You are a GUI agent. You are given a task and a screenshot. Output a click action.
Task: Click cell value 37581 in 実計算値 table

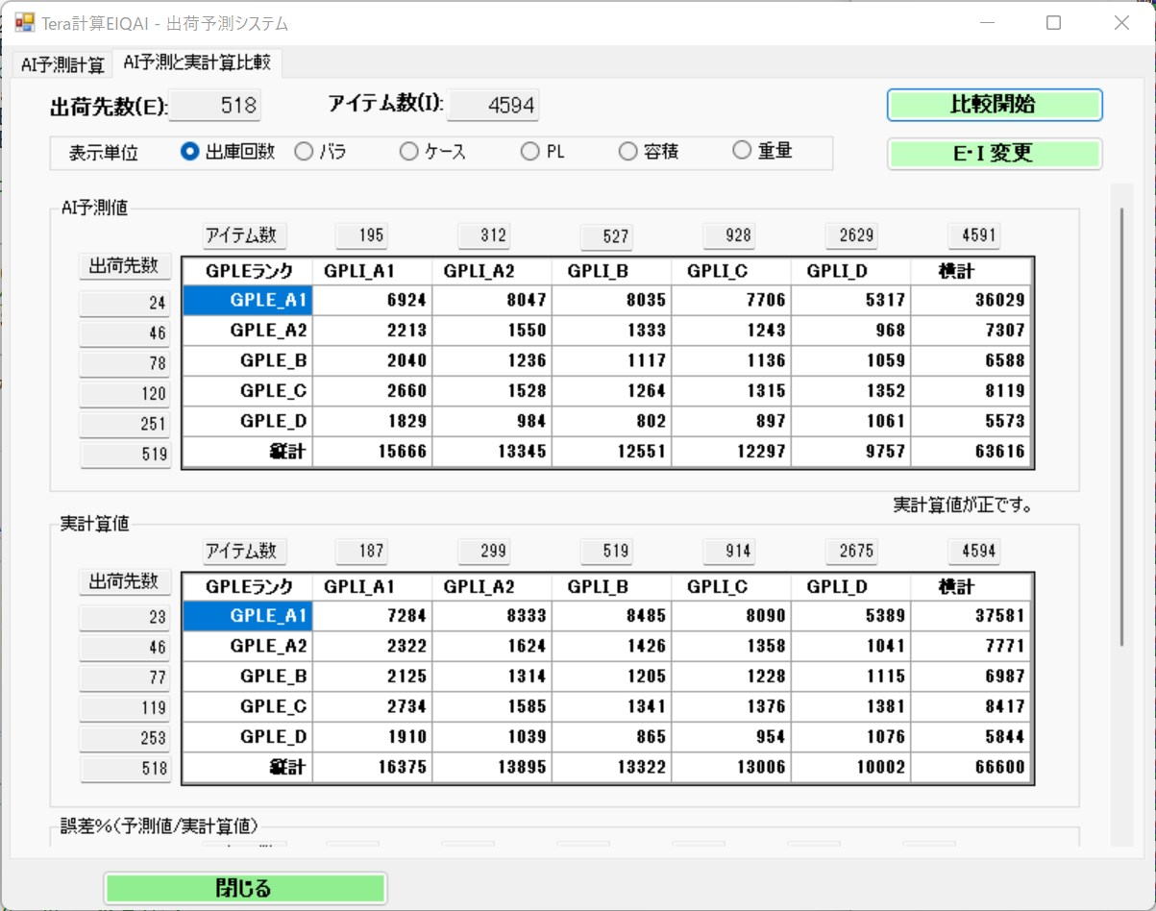972,616
